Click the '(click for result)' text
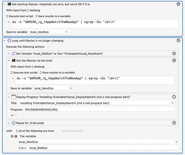This screenshot has height=155, width=185. point(72,131)
